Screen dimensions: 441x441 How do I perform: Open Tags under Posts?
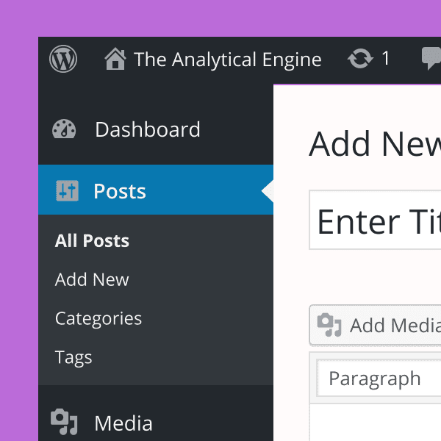[73, 358]
